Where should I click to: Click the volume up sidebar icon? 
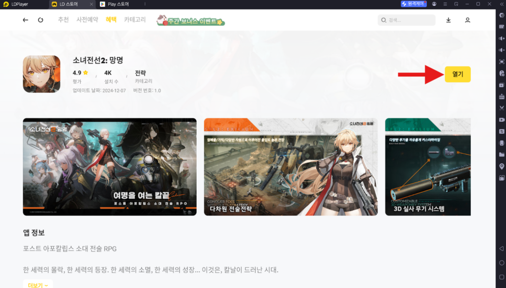[502, 38]
